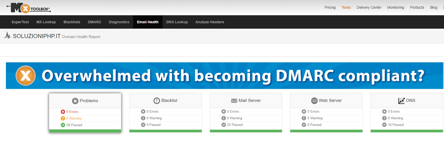Image resolution: width=444 pixels, height=142 pixels.
Task: Click green progress bar under Problems card
Action: tap(85, 131)
